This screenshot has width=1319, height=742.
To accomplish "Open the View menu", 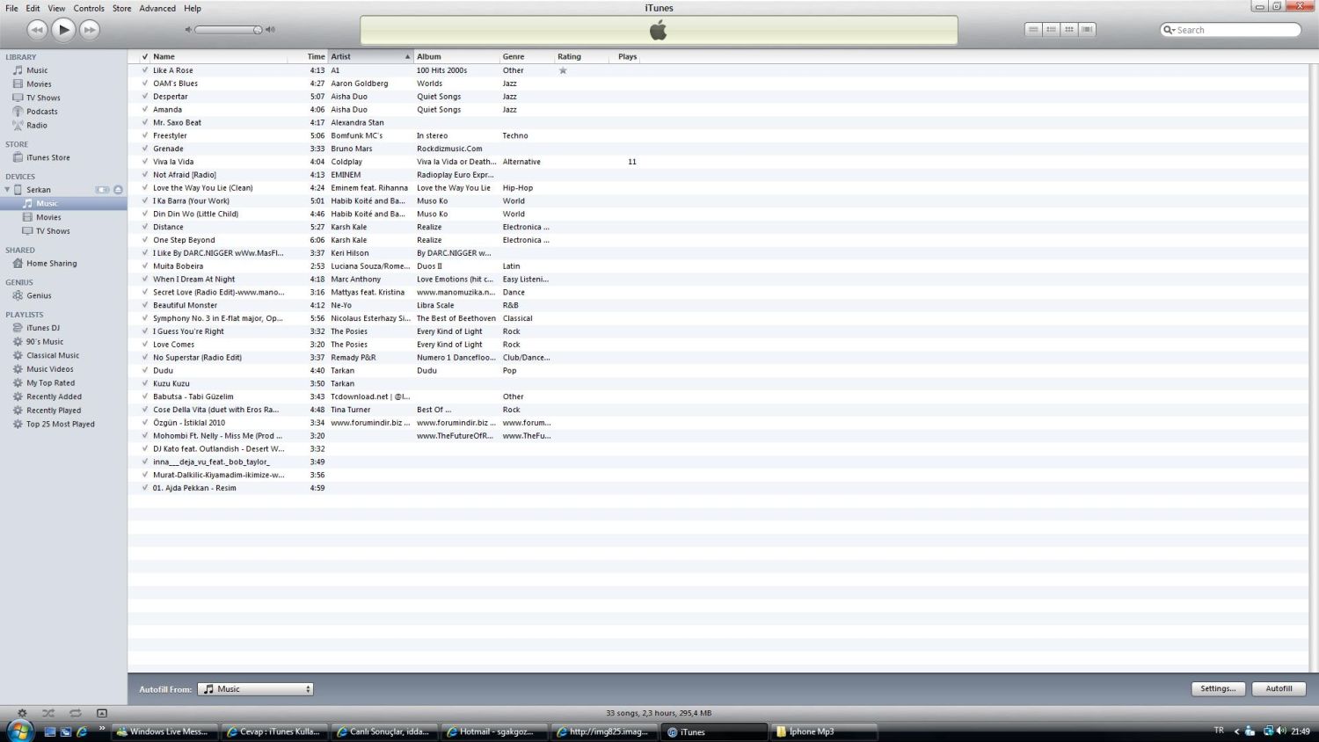I will click(56, 8).
